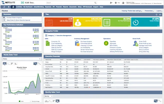This screenshot has width=164, height=104.
Task: Open the Support menu
Action: 96,7
